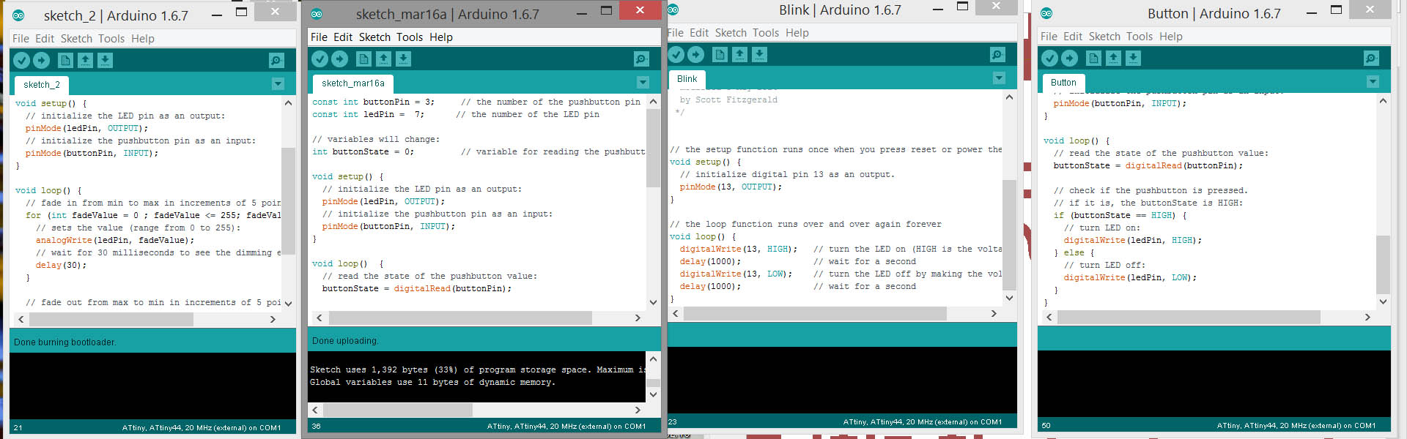
Task: Click horizontal scrollbar thumb in sketch_2 editor
Action: point(111,319)
